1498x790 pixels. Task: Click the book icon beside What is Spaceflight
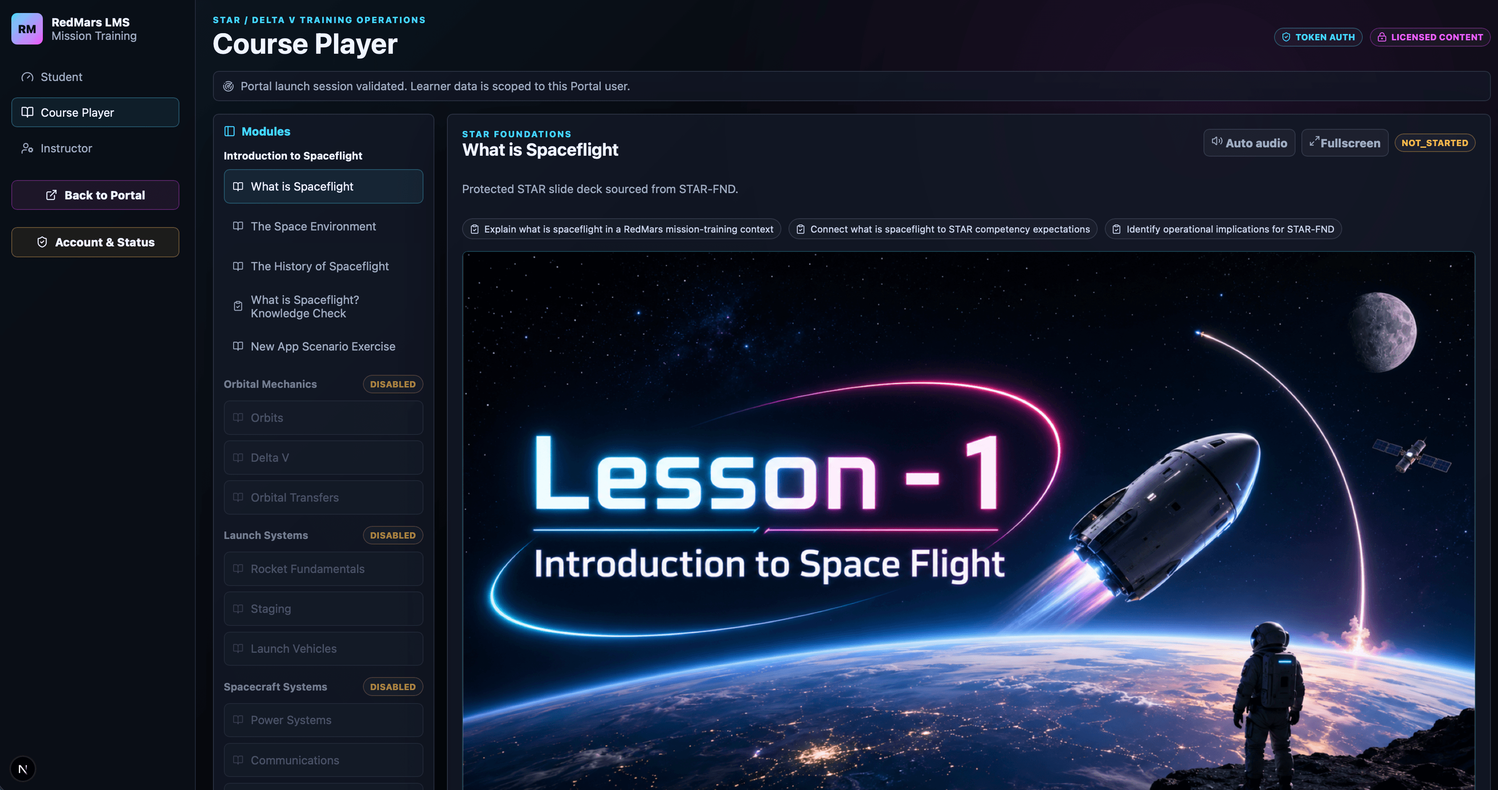coord(238,186)
